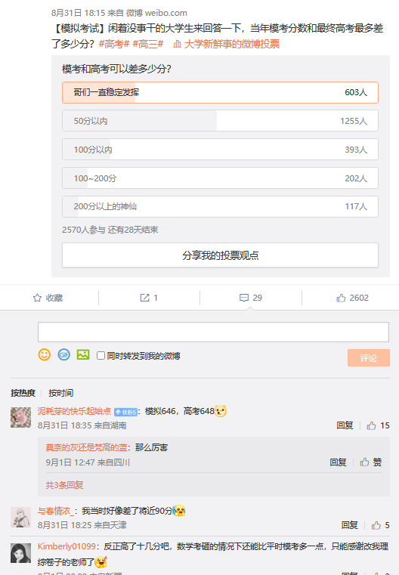Sort comments 按时间
399x575 pixels.
[x=61, y=393]
